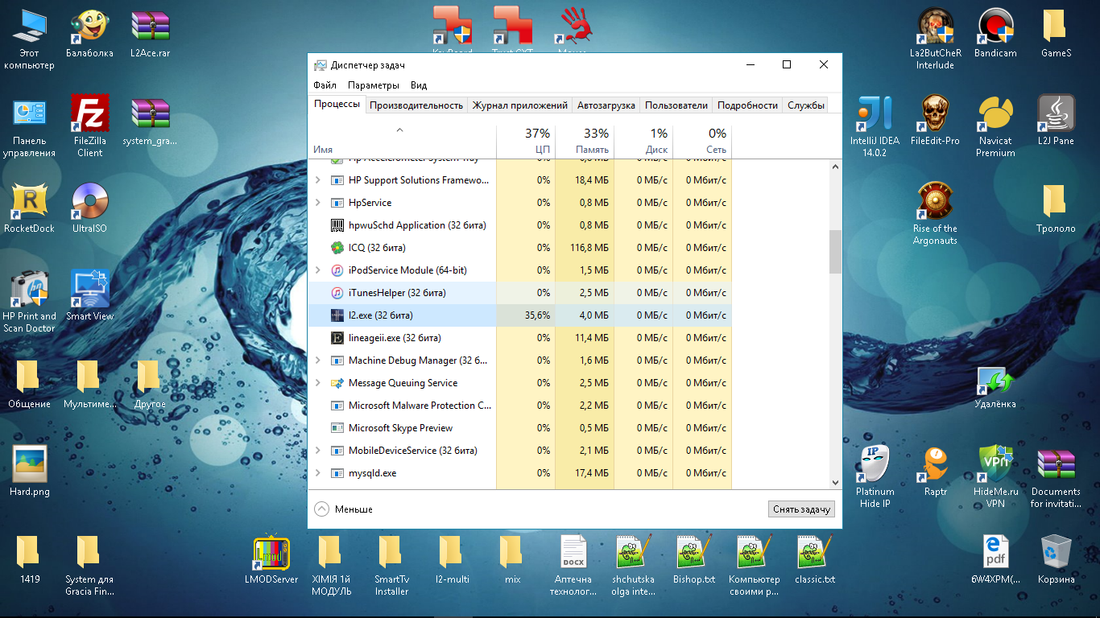This screenshot has height=618, width=1100.
Task: Expand the HpService process group
Action: coord(317,203)
